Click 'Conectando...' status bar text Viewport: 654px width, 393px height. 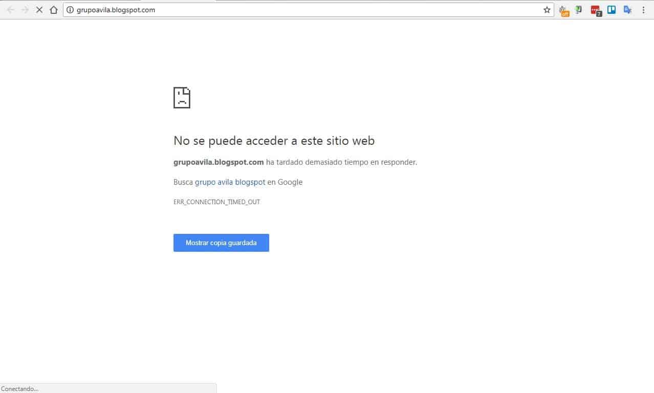point(20,389)
